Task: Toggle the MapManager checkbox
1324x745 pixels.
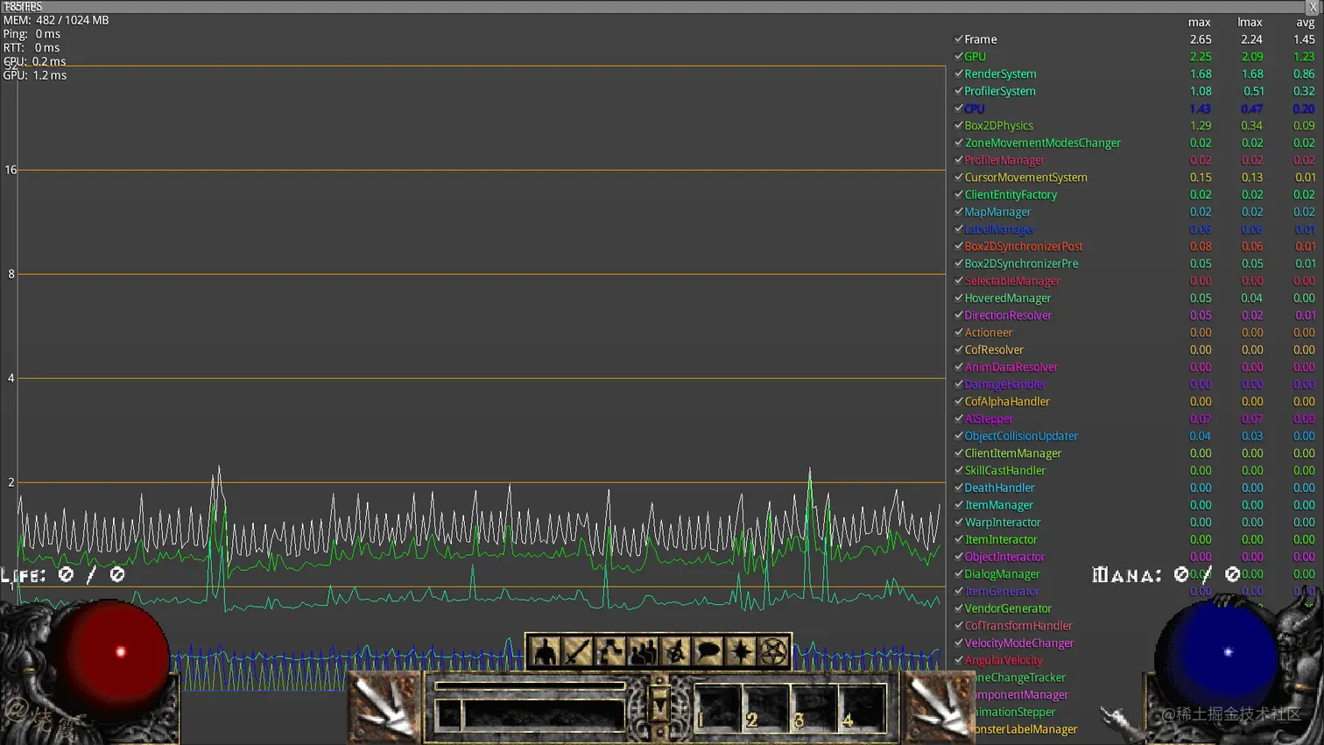Action: tap(959, 212)
